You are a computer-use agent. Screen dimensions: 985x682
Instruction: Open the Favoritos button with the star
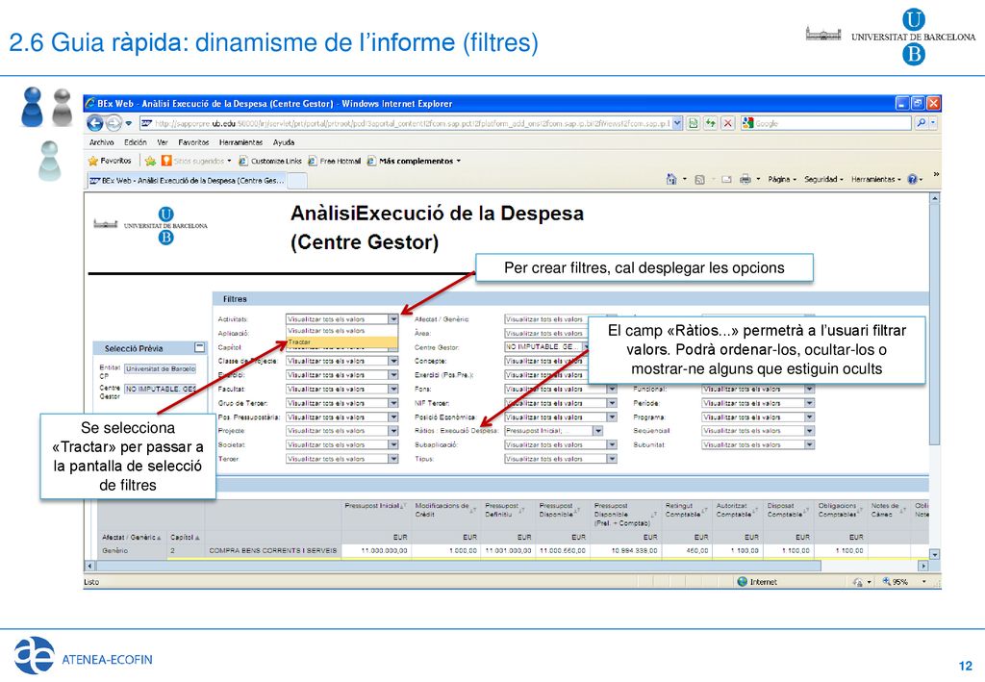(110, 161)
